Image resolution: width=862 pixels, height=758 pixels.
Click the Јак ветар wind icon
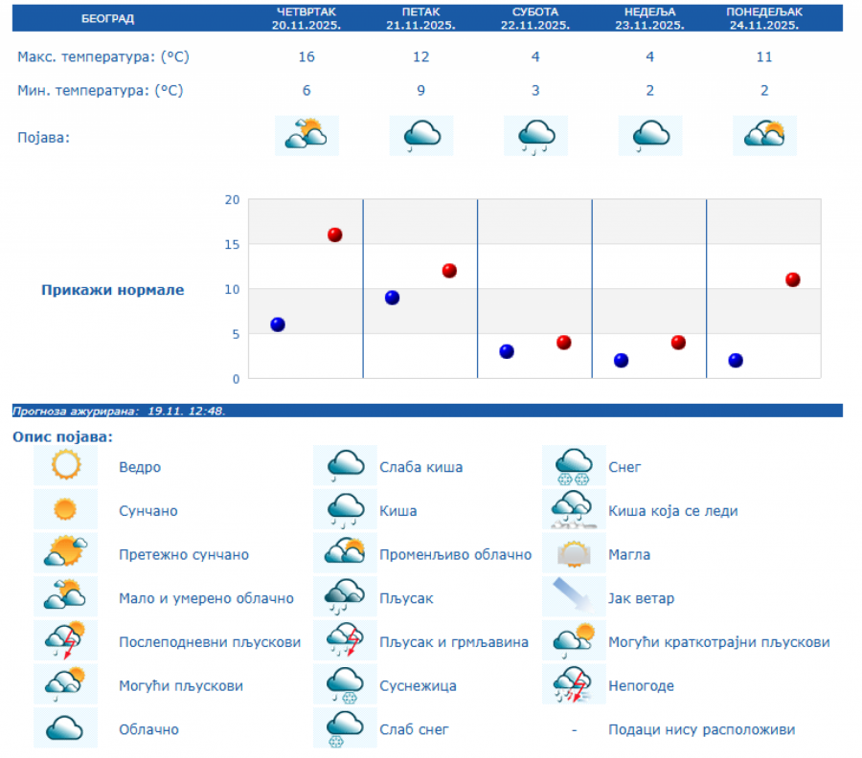(x=574, y=598)
